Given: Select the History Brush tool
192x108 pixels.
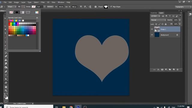Looking at the screenshot, I should pyautogui.click(x=6, y=52).
